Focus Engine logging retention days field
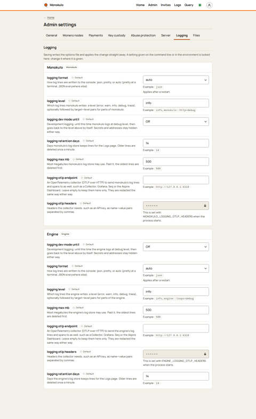 [176, 376]
